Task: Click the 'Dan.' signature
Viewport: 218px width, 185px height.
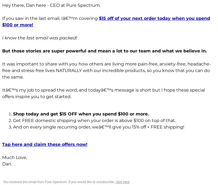Action: 7,164
